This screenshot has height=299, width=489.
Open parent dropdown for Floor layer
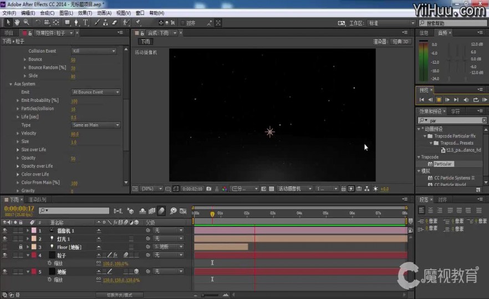[169, 247]
